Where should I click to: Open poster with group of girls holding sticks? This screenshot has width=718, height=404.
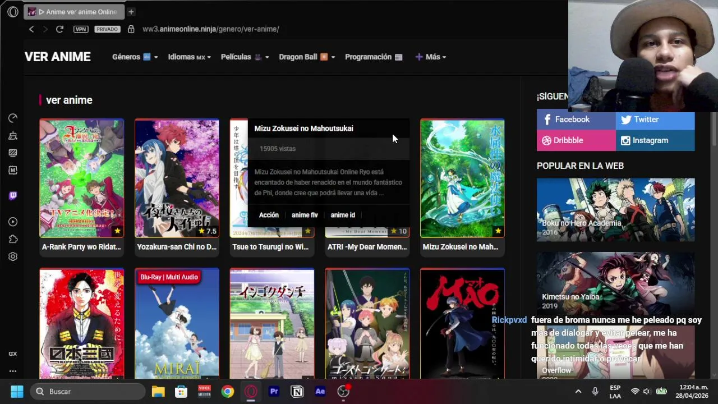coord(367,324)
